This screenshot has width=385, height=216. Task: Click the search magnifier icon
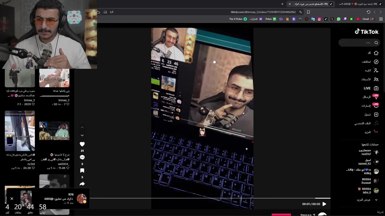(x=376, y=43)
